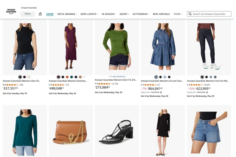Expand the Sofia Grainge dropdown menu
Screen dimensions: 236x157
pos(67,14)
